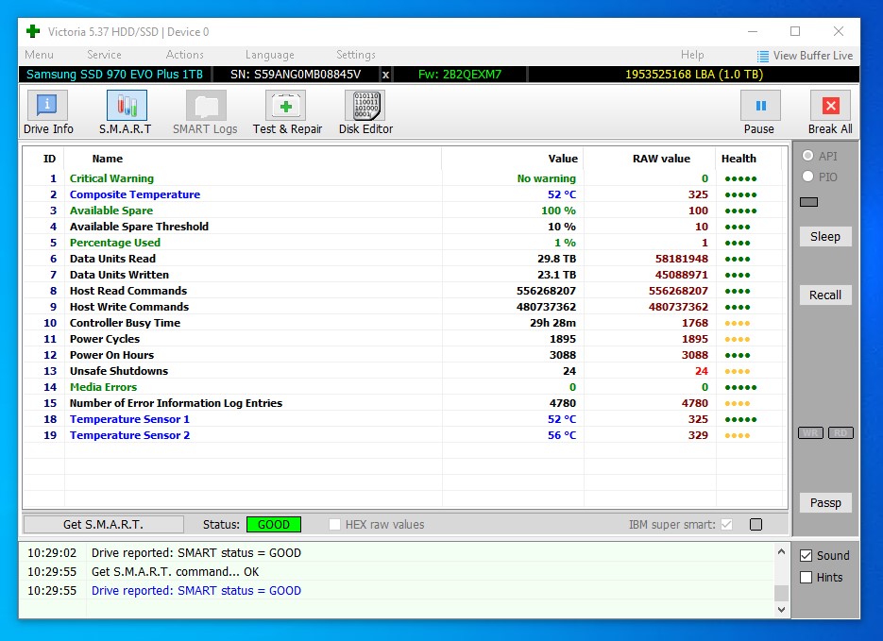Click the WR indicator button
Image resolution: width=883 pixels, height=641 pixels.
[x=810, y=432]
